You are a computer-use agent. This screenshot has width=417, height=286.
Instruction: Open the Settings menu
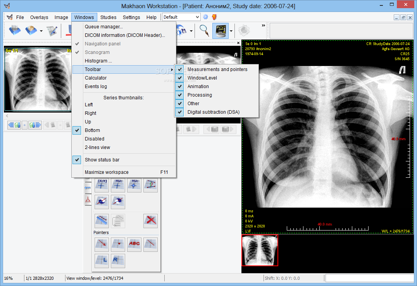(131, 17)
